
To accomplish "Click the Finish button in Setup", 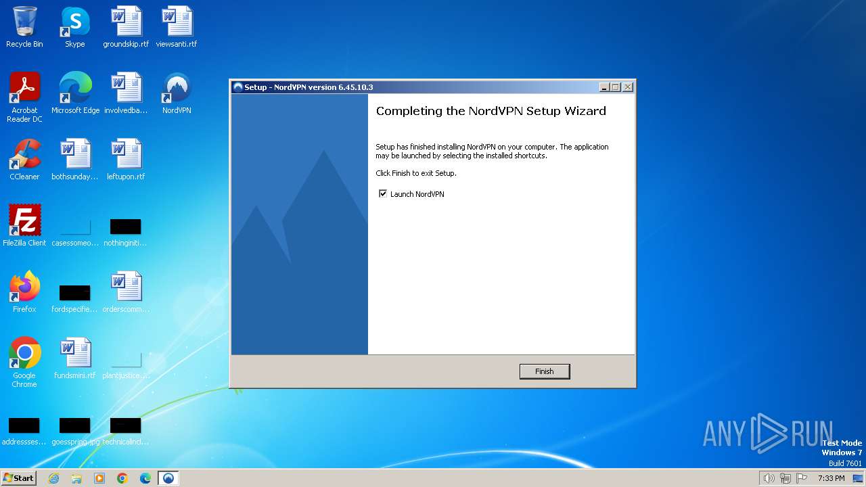I will 545,371.
